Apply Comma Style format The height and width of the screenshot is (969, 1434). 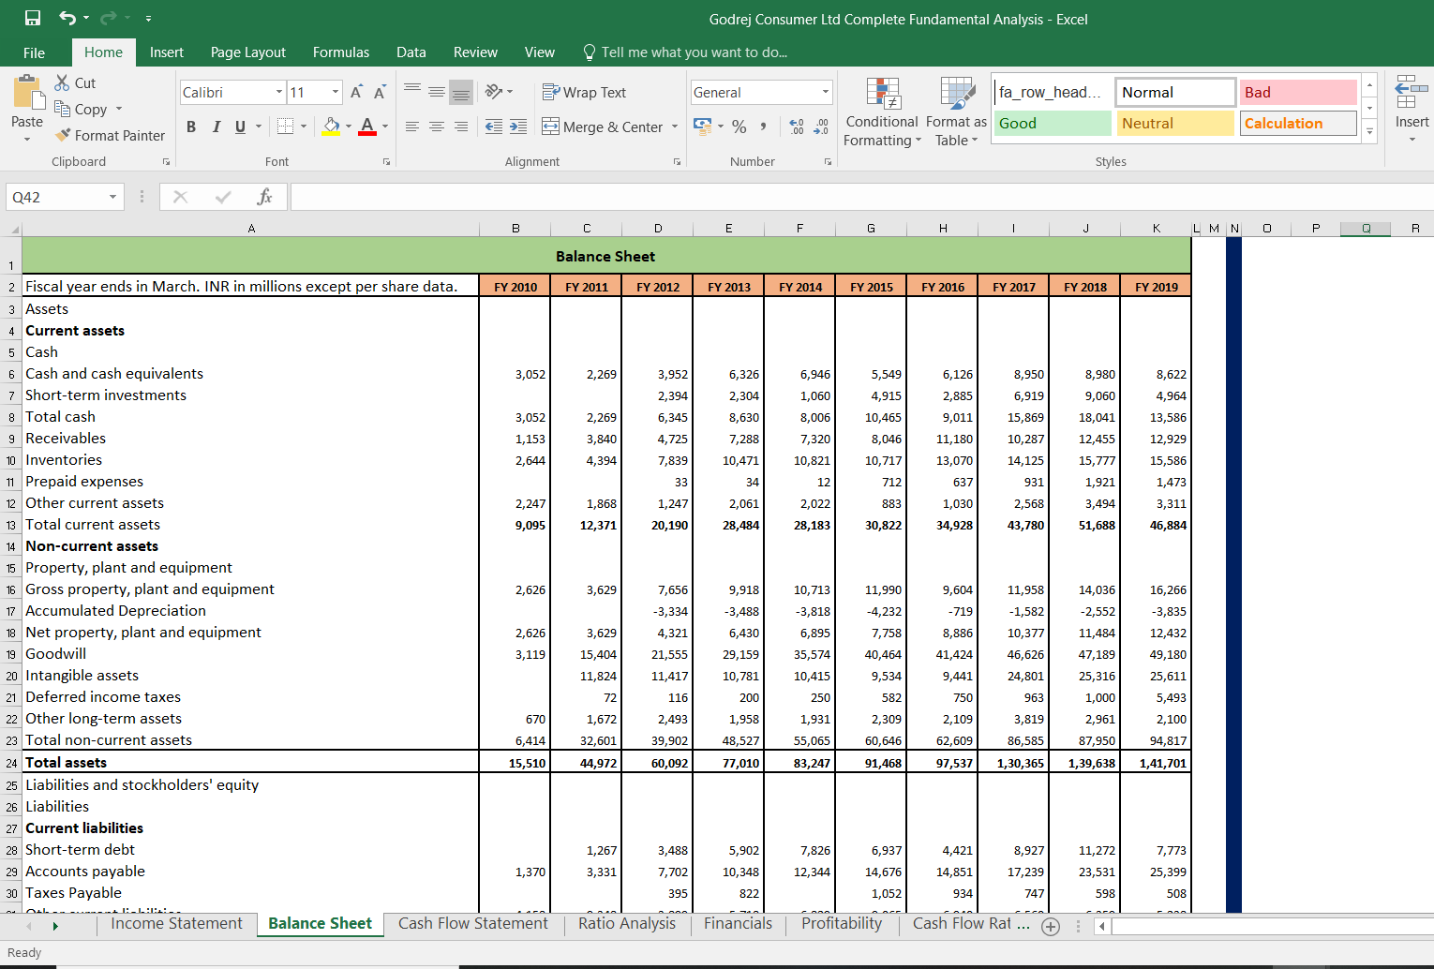point(764,127)
